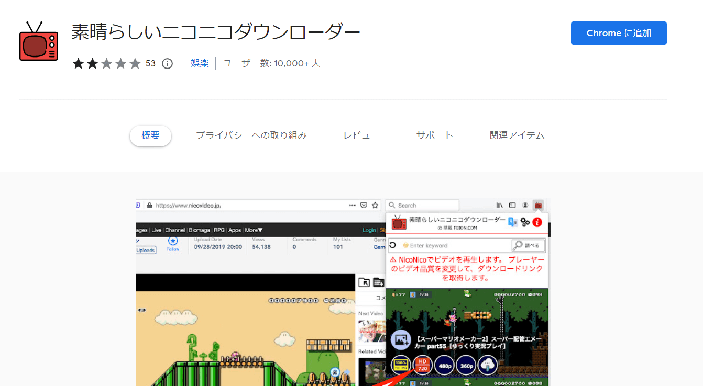703x386 pixels.
Task: Open the 53 ratings count
Action: (151, 64)
